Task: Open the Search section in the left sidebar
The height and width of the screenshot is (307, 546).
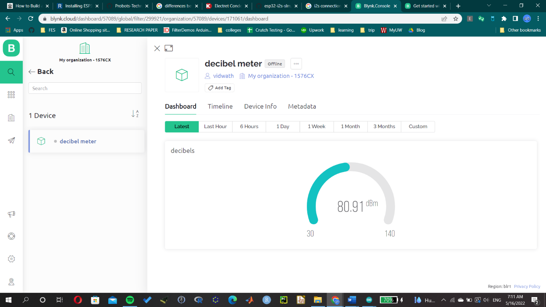Action: coord(11,72)
